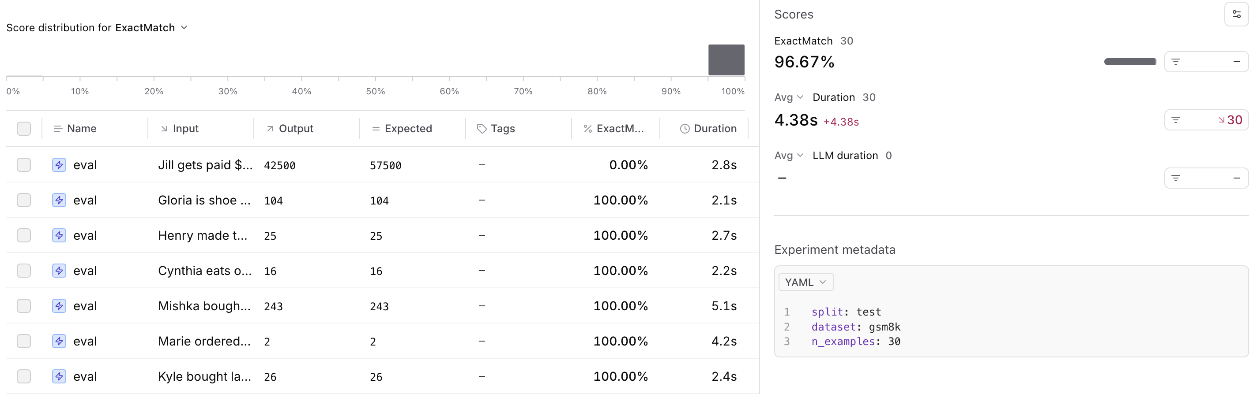The image size is (1257, 394).
Task: Click the lightning eval icon in Jill row
Action: click(59, 165)
